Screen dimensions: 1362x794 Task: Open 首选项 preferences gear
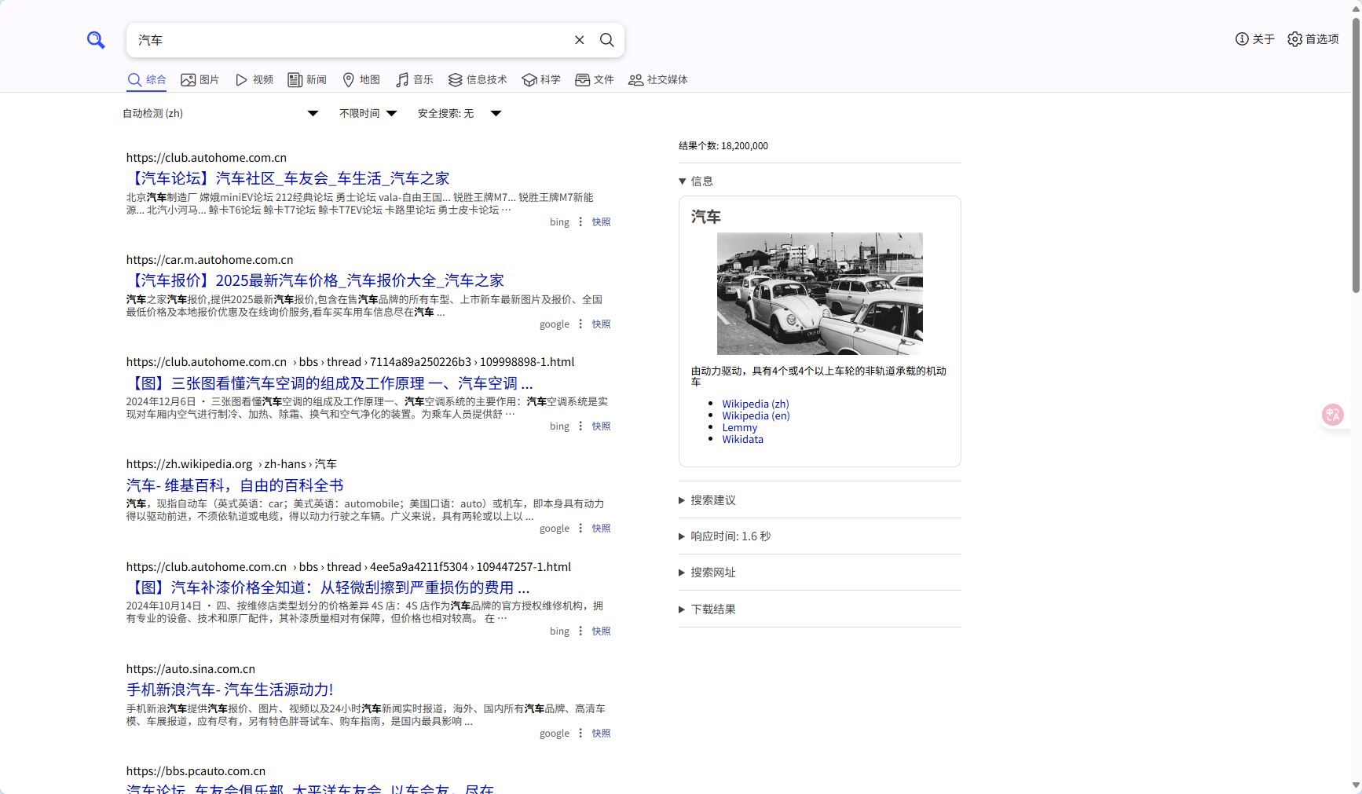click(x=1313, y=39)
